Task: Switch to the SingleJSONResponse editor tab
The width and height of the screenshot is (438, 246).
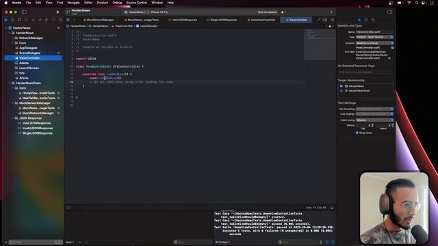Action: [x=222, y=20]
